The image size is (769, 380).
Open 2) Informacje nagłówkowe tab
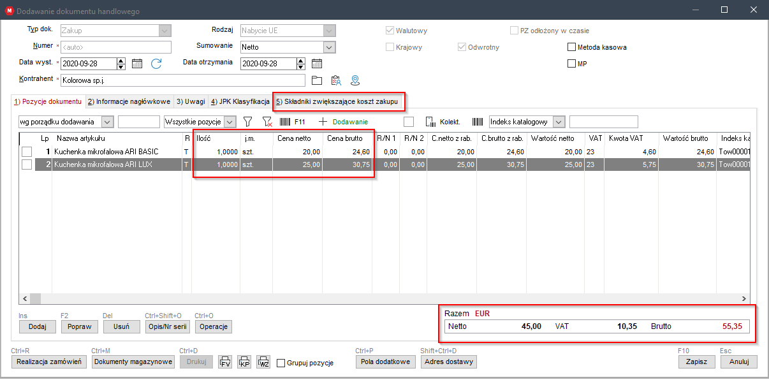[x=128, y=102]
